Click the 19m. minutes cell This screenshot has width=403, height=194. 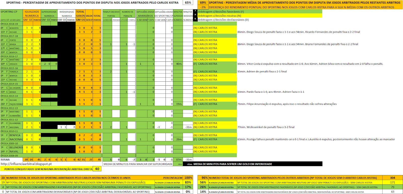[178, 104]
